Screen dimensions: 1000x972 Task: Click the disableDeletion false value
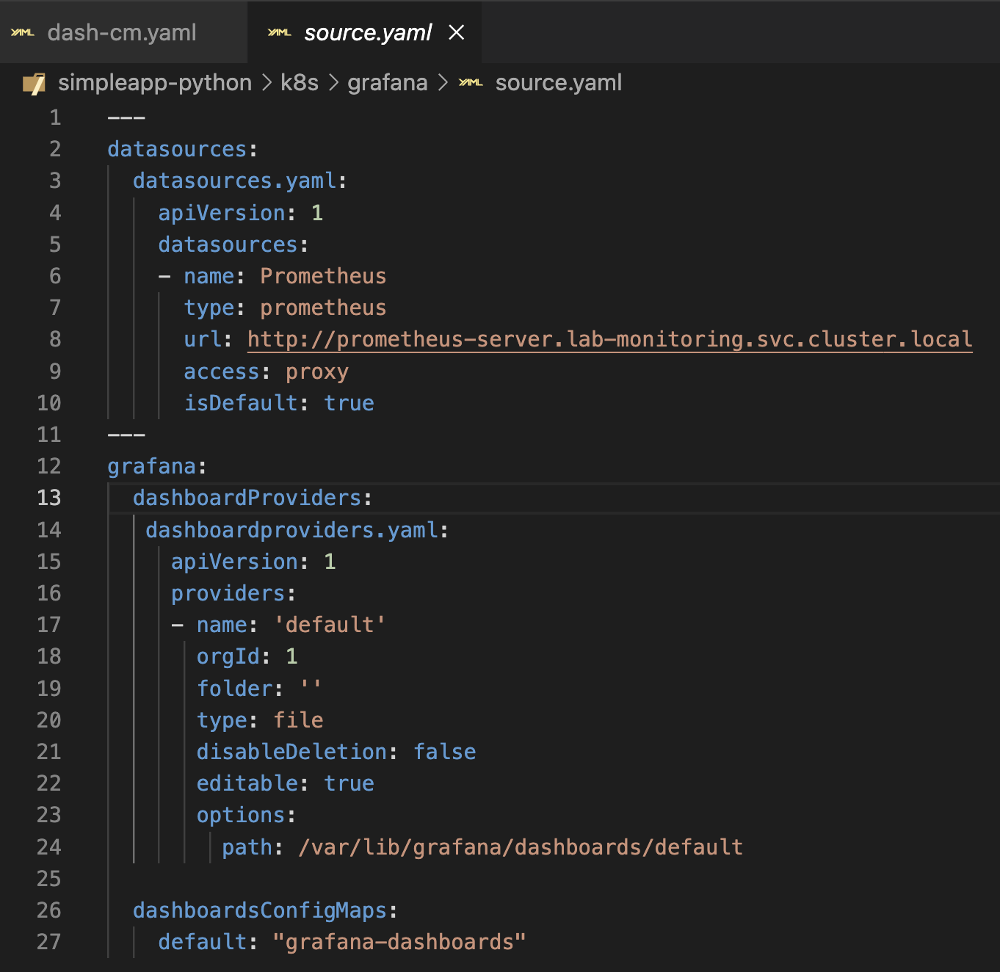click(x=444, y=752)
